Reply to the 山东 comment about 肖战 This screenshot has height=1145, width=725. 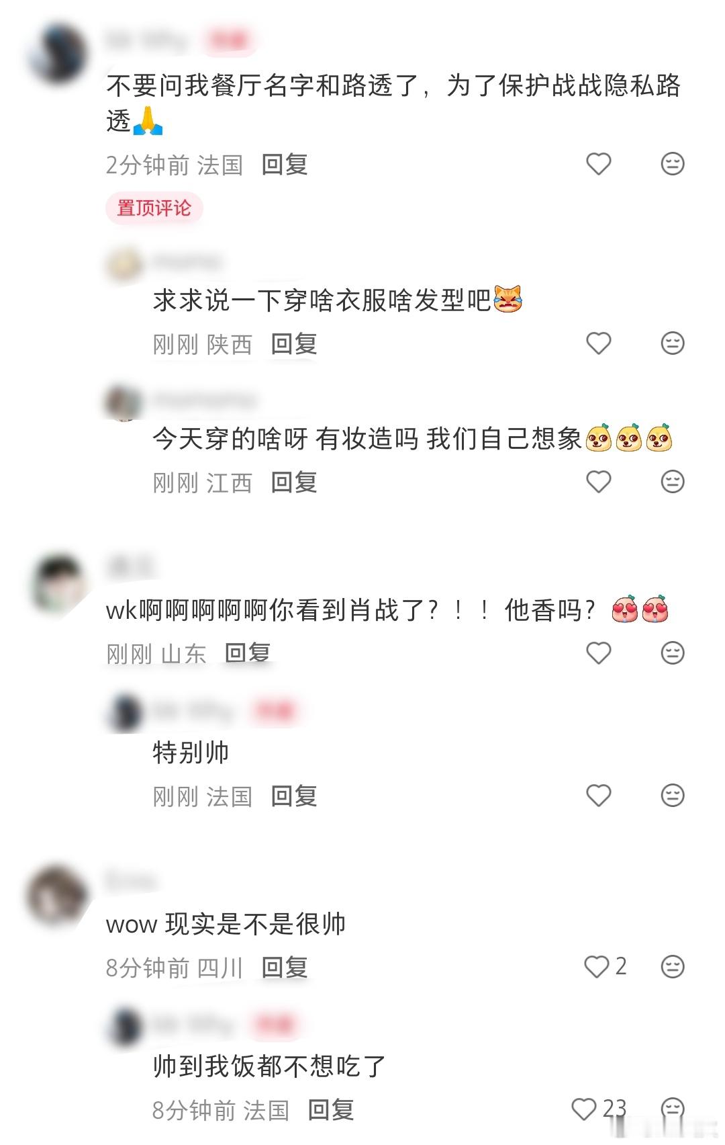click(x=248, y=653)
